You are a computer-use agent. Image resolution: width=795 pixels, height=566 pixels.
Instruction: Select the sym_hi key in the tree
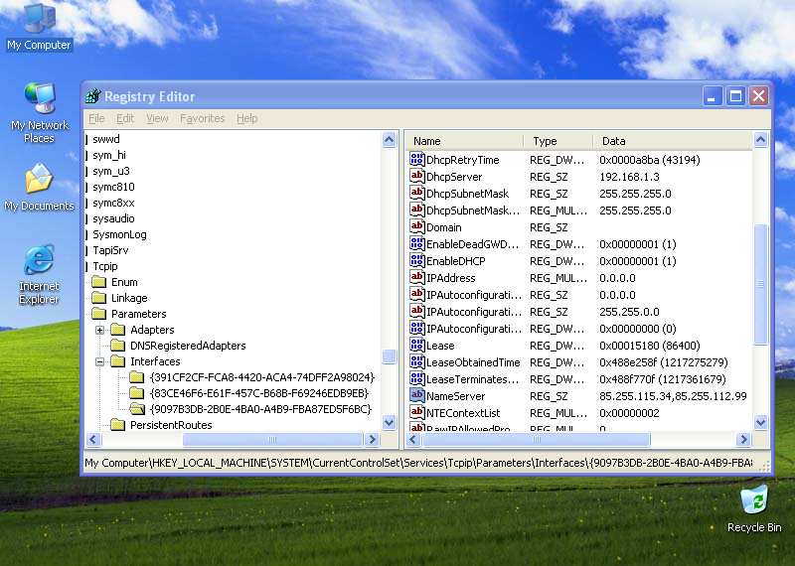109,155
